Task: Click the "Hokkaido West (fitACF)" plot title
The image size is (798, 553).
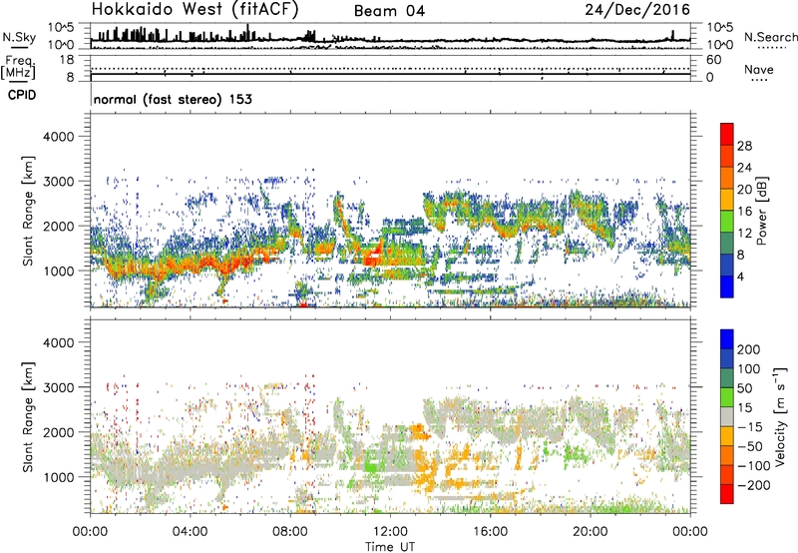Action: [x=195, y=10]
